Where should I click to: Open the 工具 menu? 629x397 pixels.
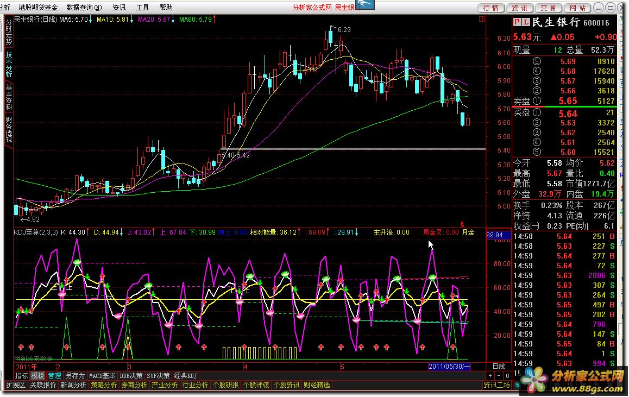pos(142,7)
